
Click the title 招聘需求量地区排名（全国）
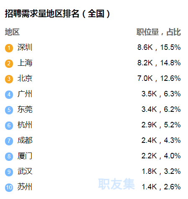point(57,14)
